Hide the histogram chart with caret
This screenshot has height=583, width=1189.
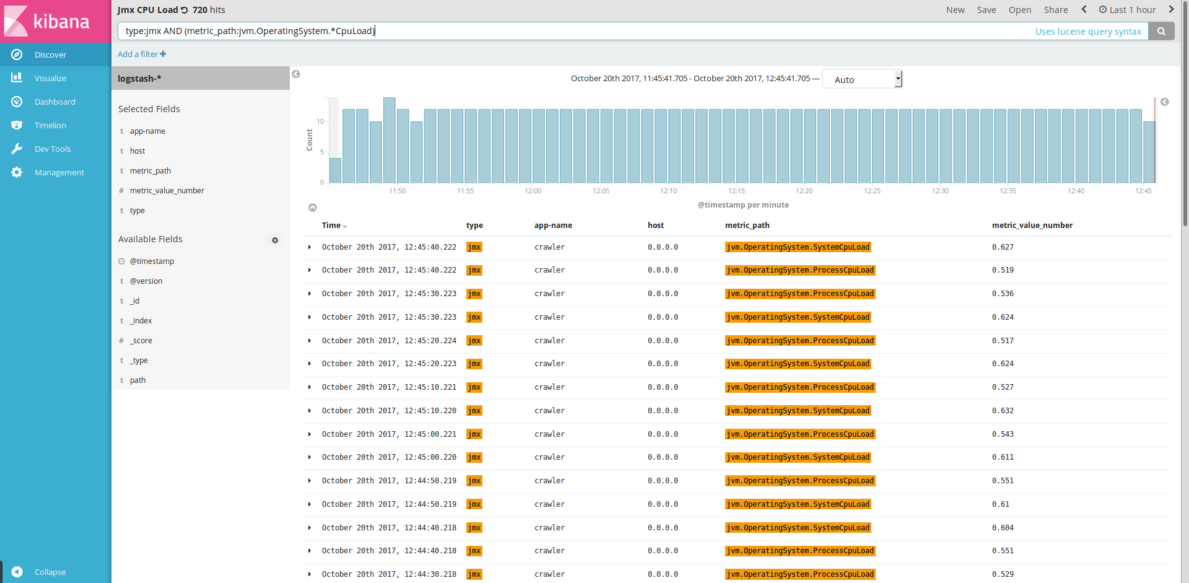tap(313, 208)
